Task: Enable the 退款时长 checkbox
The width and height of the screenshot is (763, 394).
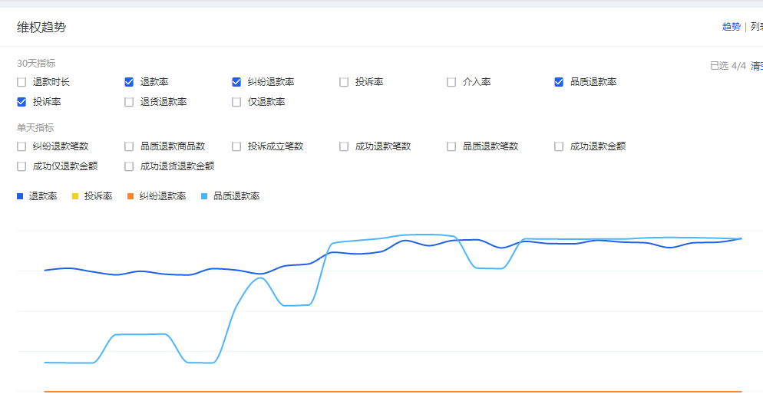Action: (21, 82)
